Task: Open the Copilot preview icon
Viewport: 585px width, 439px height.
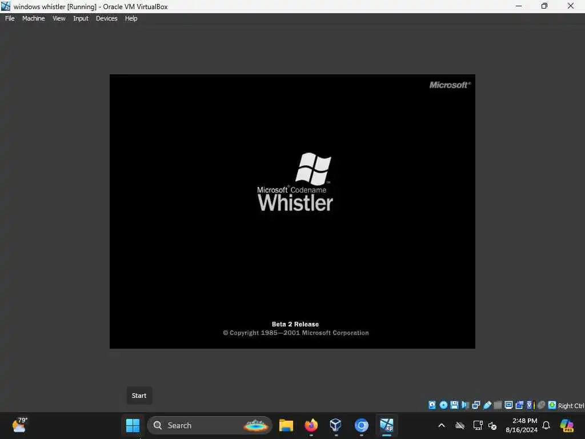Action: [567, 425]
